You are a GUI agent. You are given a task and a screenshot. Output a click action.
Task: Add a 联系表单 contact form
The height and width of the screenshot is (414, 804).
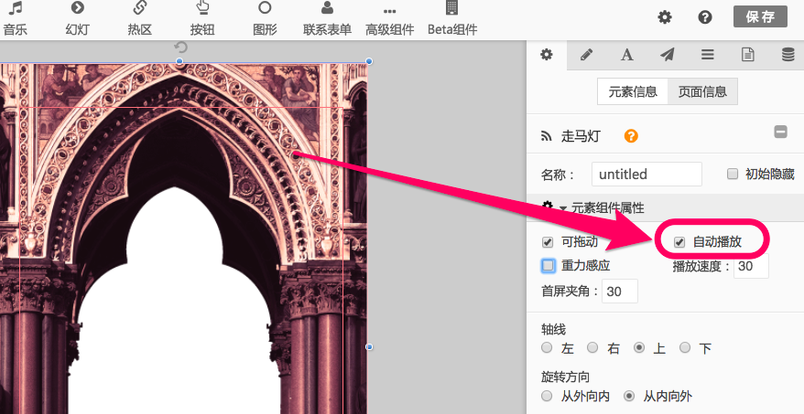pos(327,17)
